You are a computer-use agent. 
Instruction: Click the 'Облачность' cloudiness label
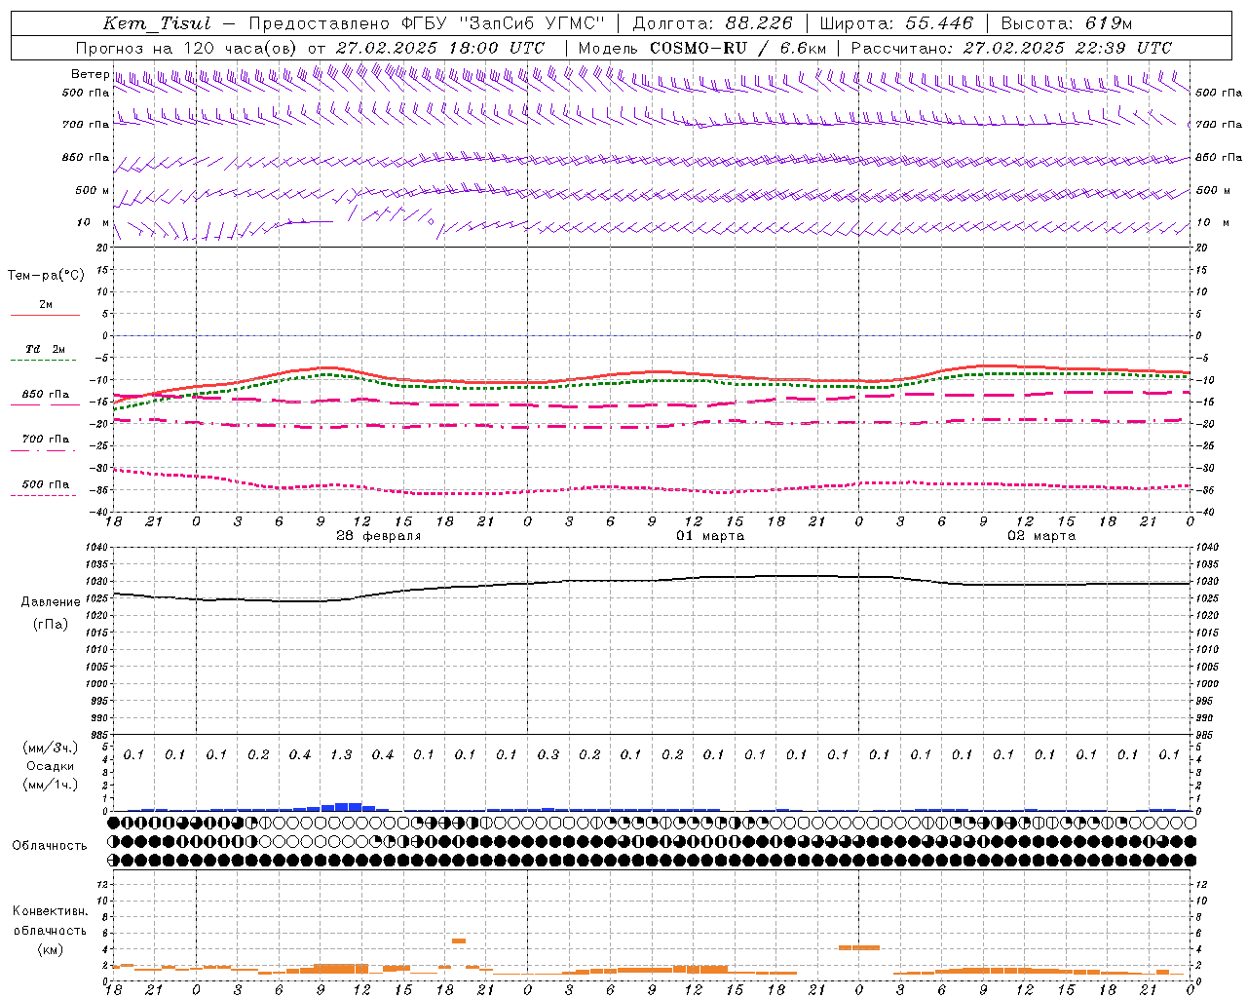point(50,845)
